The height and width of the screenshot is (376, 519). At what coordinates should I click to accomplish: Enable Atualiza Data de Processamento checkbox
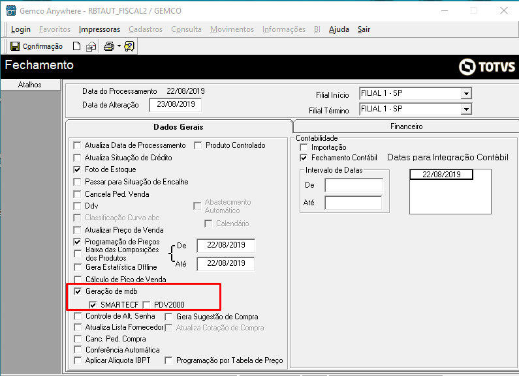[x=77, y=145]
